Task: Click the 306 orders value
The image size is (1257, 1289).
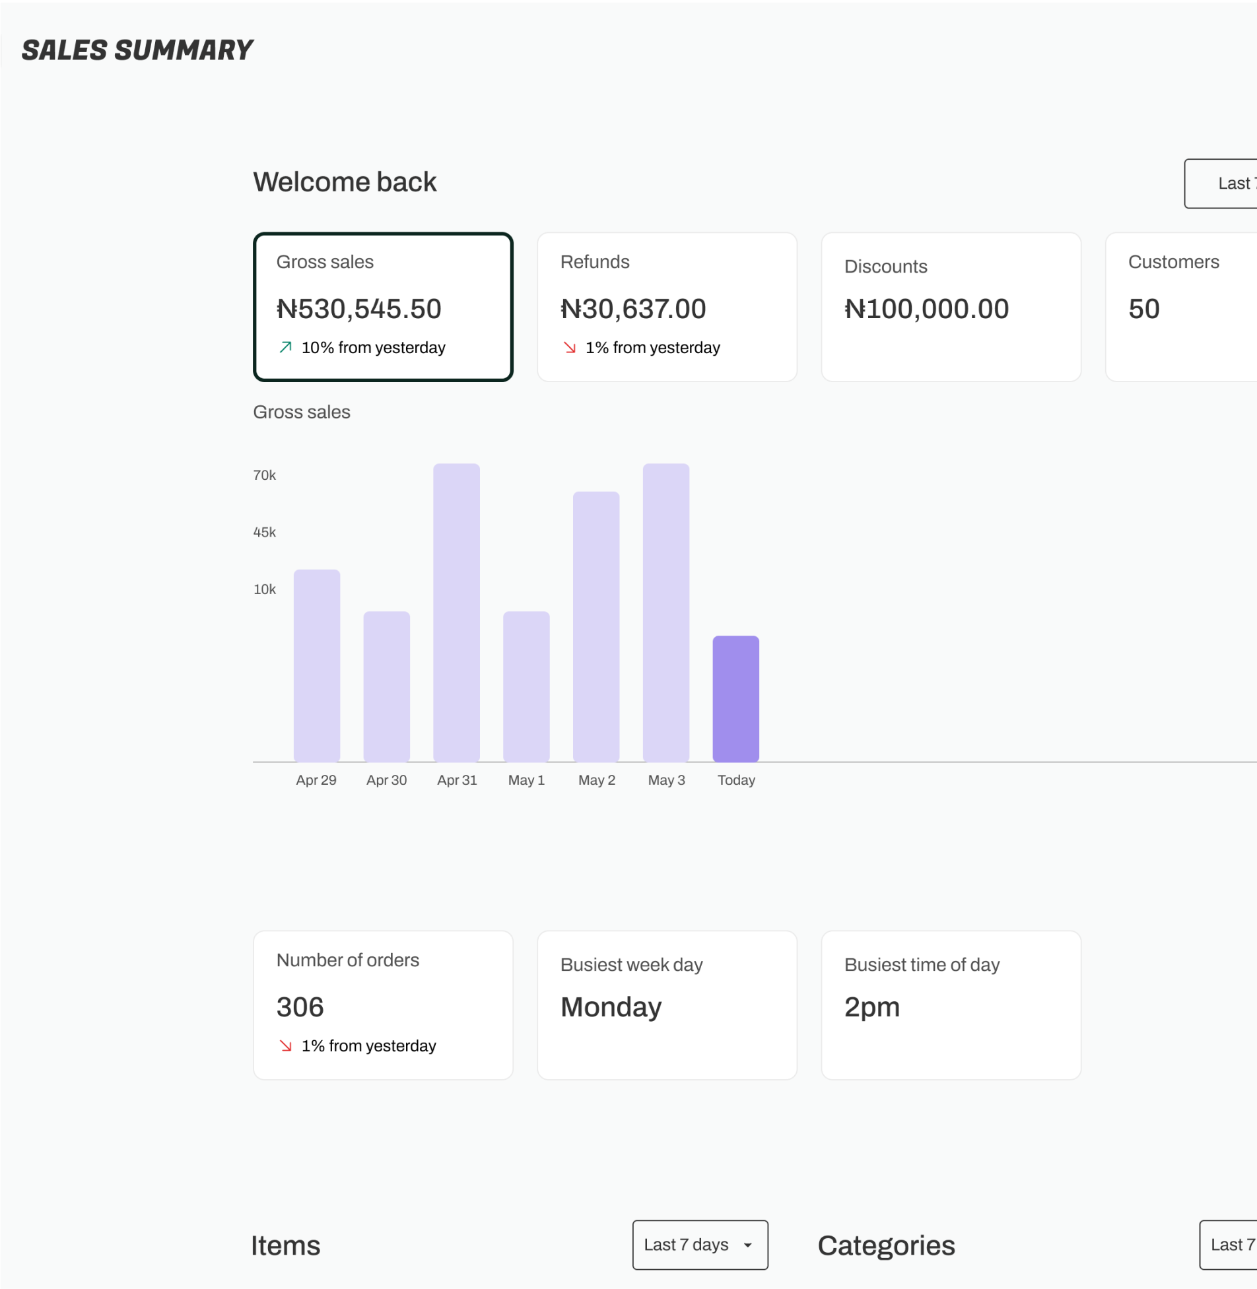Action: 300,1007
